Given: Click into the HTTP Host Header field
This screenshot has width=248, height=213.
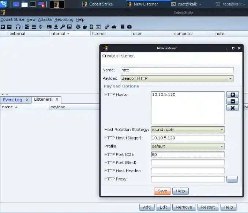Looking at the screenshot, I should pos(188,171).
